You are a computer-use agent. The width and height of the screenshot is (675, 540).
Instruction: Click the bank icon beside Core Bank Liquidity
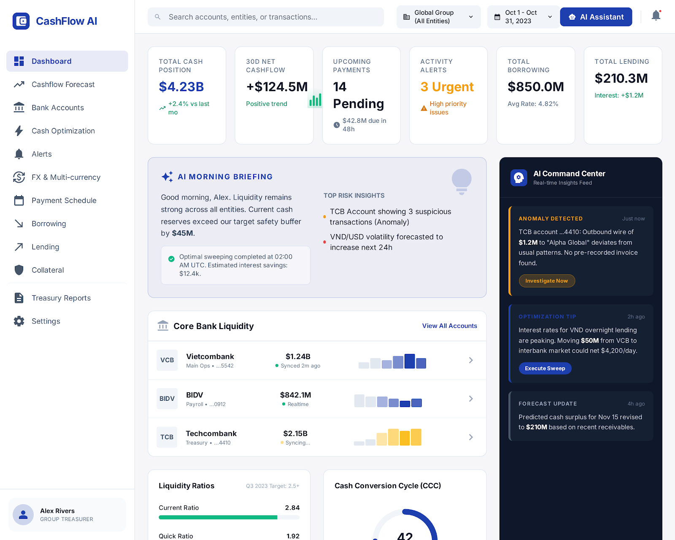pos(163,326)
